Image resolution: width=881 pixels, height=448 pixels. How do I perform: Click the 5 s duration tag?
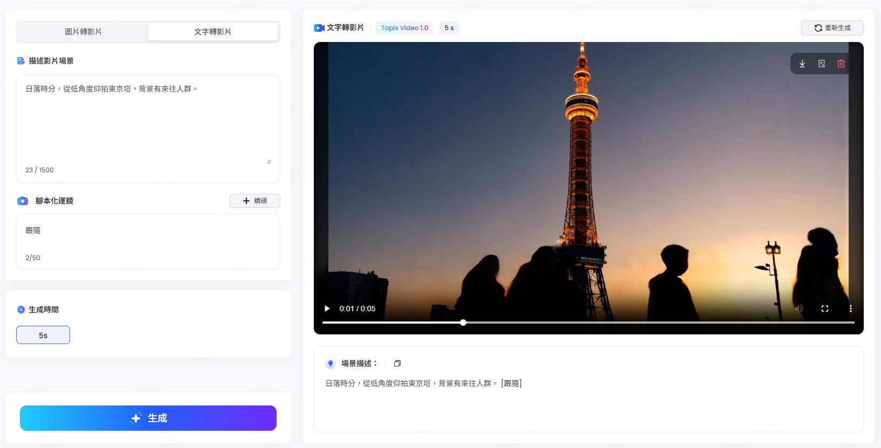pos(449,28)
